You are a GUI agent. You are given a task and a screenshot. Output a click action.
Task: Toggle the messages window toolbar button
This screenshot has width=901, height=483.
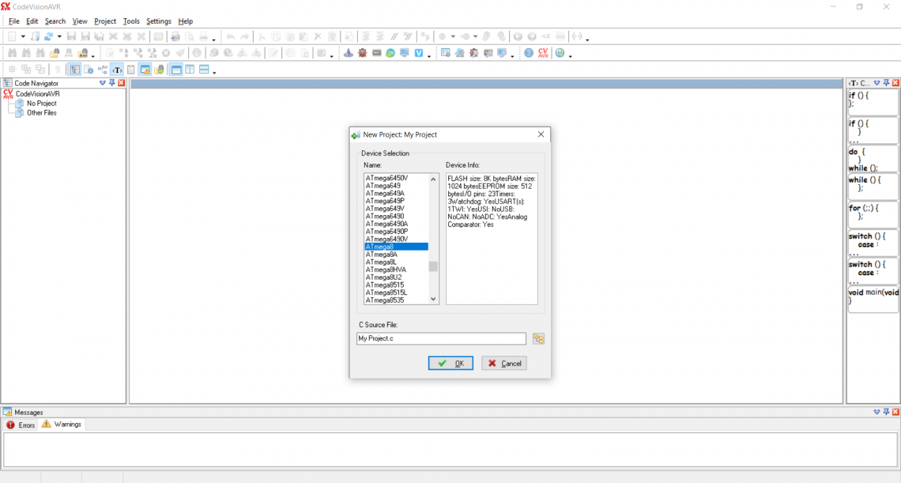(x=145, y=70)
